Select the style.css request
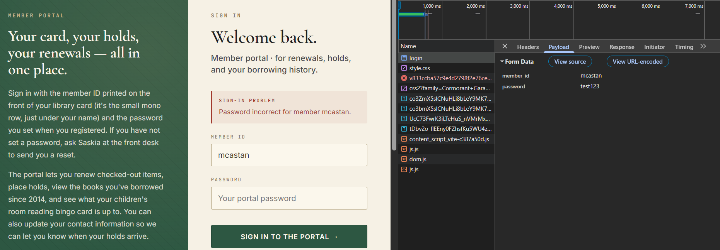This screenshot has width=720, height=250. click(446, 68)
